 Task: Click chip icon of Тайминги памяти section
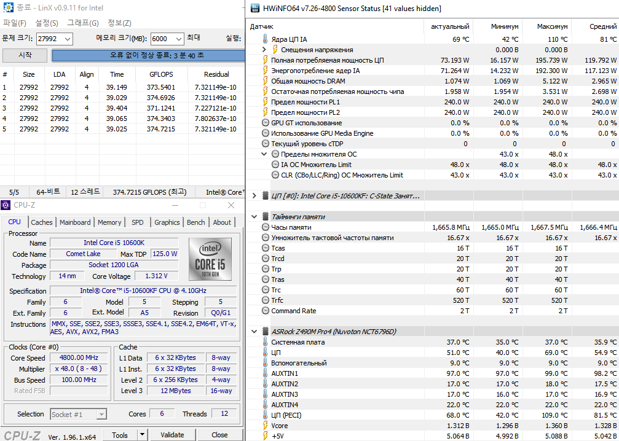click(266, 217)
